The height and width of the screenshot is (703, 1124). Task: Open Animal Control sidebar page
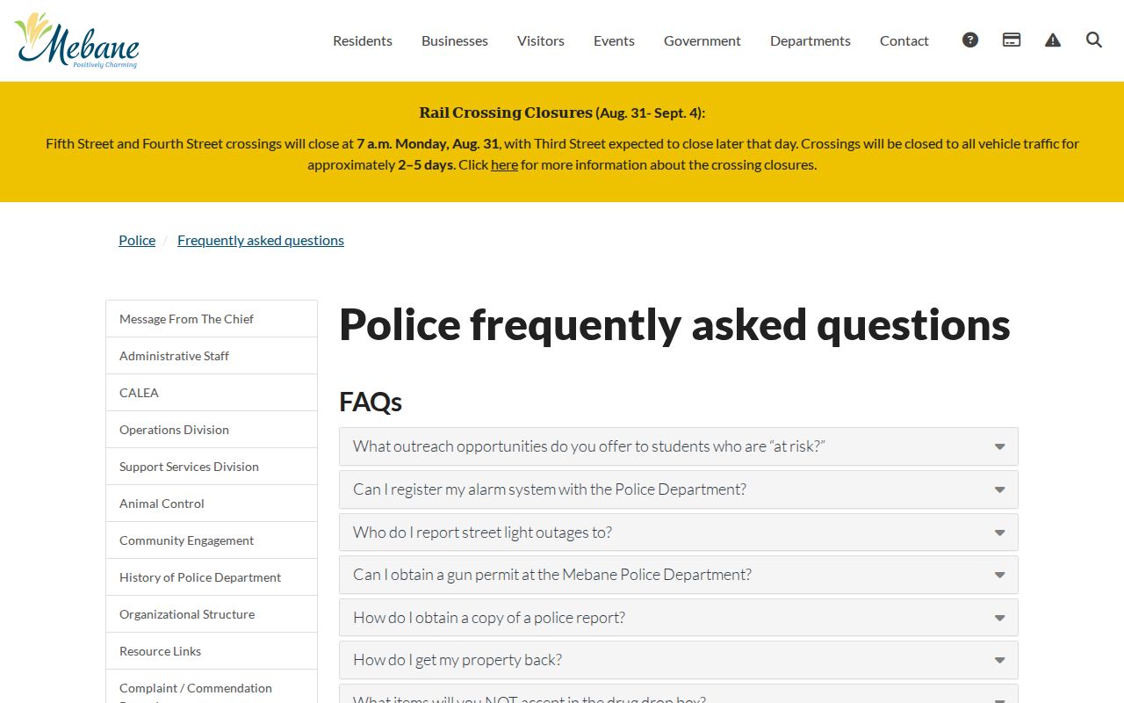point(212,504)
